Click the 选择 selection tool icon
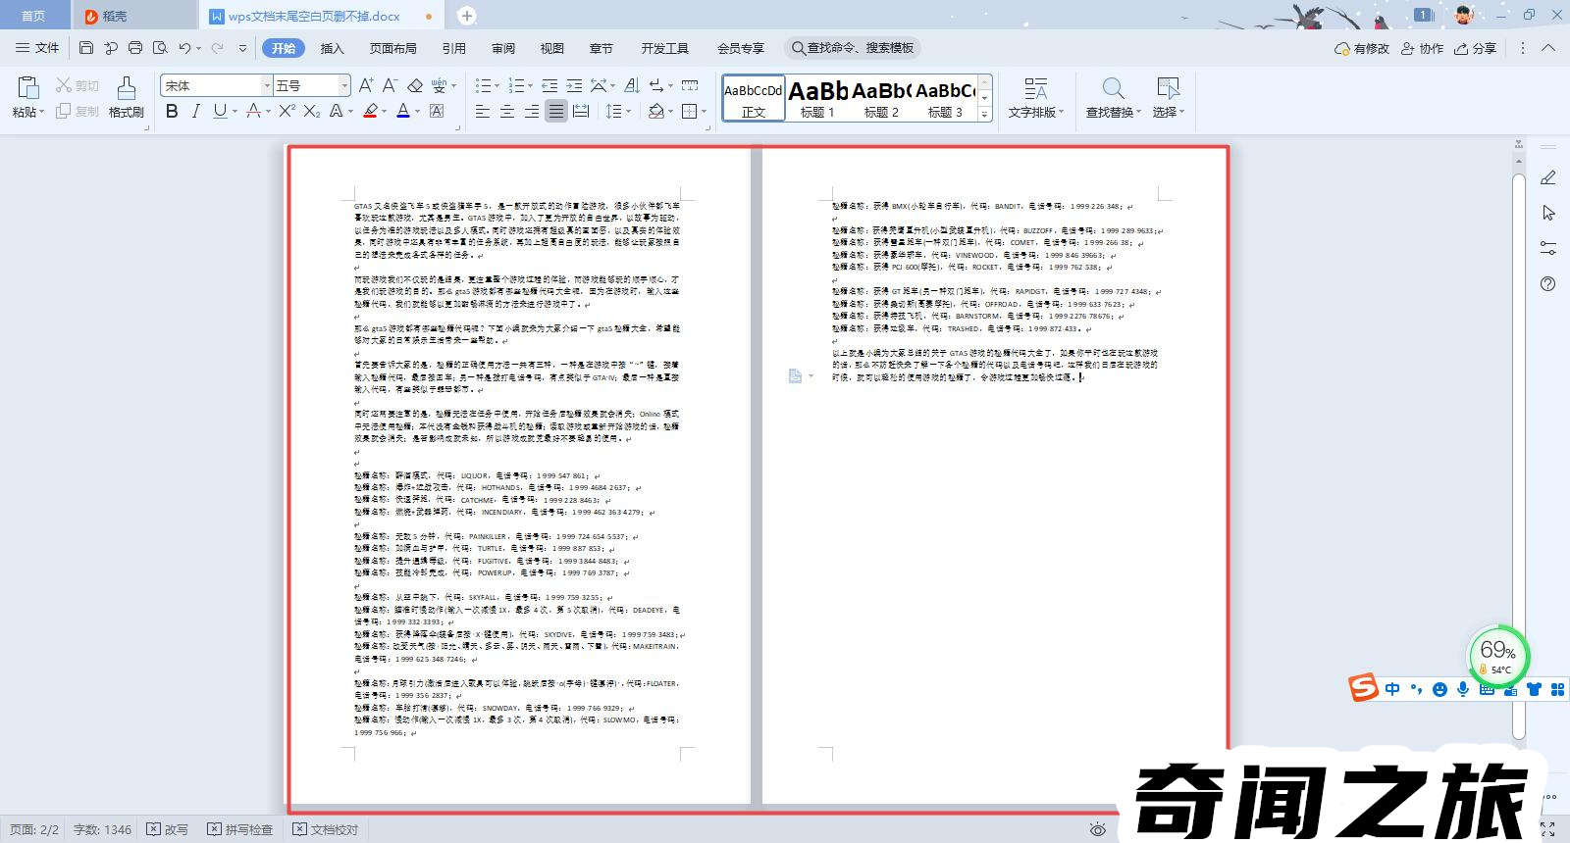Viewport: 1570px width, 843px height. point(1168,89)
